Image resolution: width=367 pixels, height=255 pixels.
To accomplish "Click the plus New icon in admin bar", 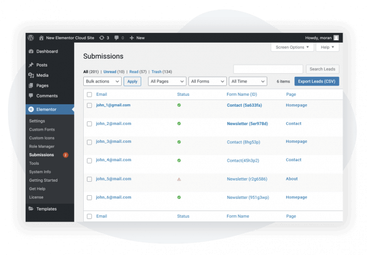I will pyautogui.click(x=132, y=38).
